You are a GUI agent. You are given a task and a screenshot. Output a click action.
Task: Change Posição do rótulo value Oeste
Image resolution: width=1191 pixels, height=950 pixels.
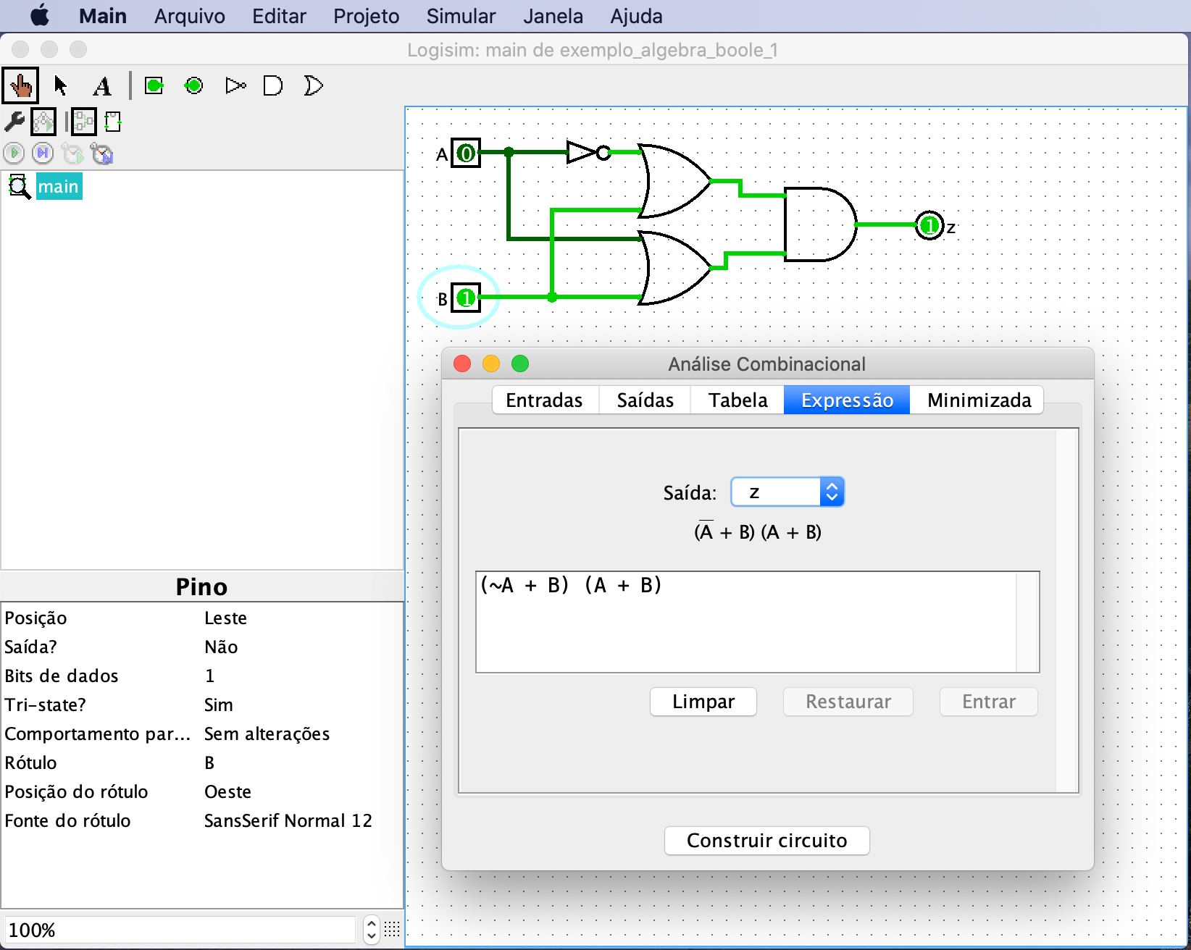(x=302, y=791)
